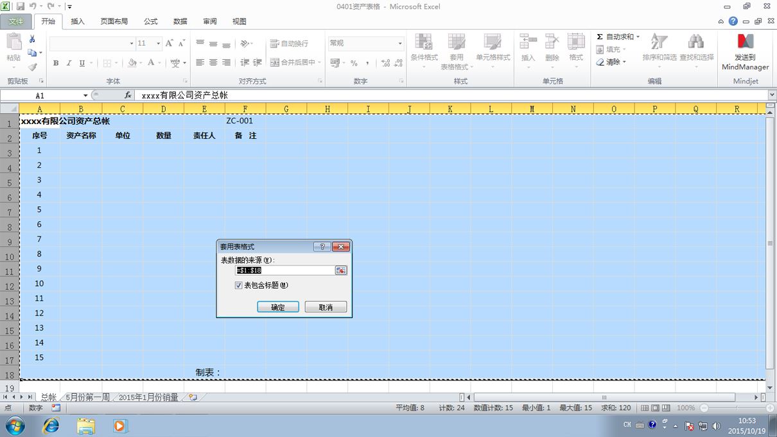Click the Insert Function fx icon

[x=128, y=95]
